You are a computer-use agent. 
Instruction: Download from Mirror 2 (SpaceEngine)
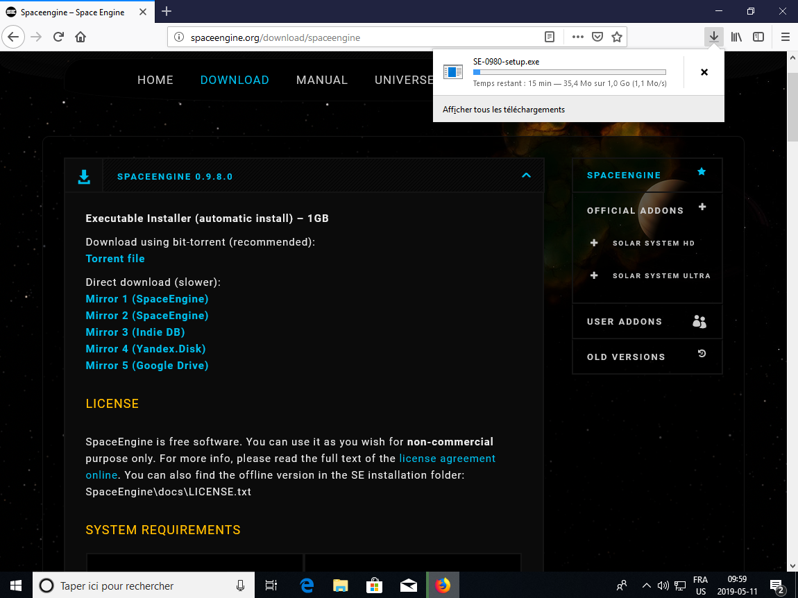point(147,316)
